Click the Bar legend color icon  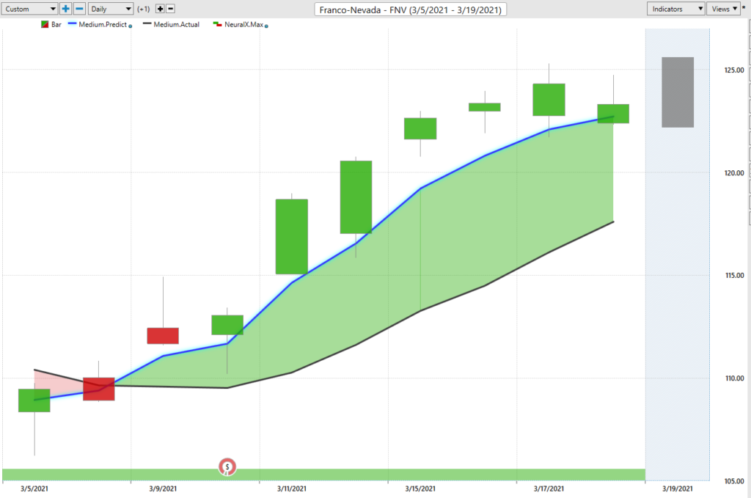(45, 24)
